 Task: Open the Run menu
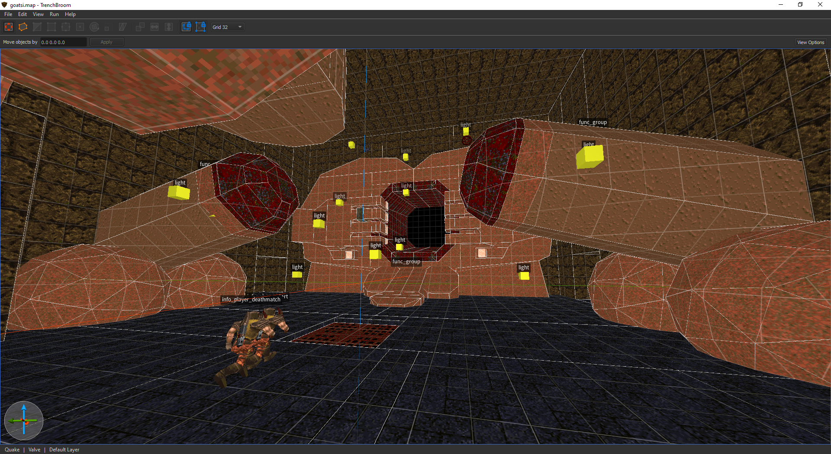pyautogui.click(x=54, y=14)
